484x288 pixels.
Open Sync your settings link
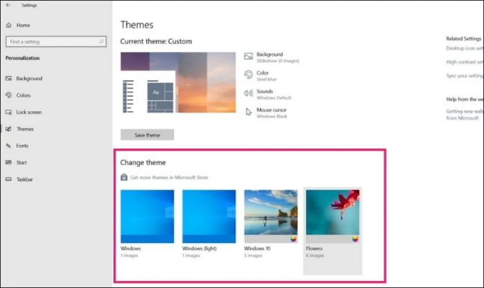[465, 76]
